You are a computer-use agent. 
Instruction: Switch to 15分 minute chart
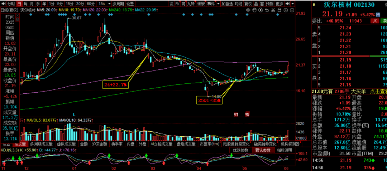[x=70, y=4]
